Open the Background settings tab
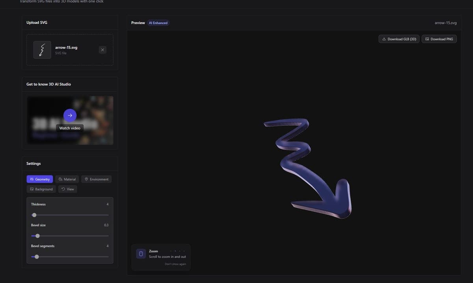 41,189
